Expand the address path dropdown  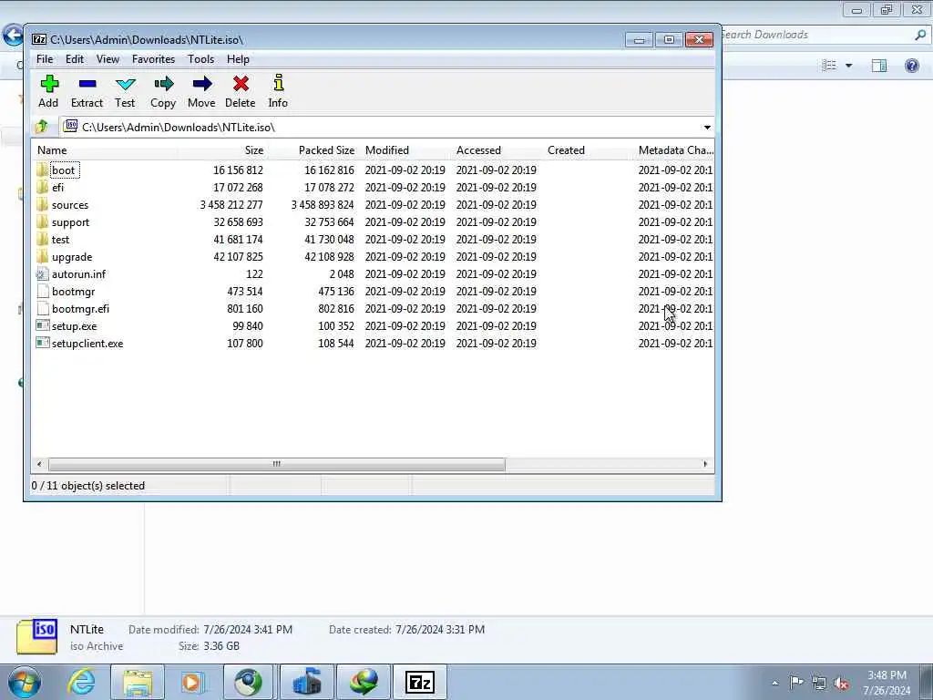[707, 128]
